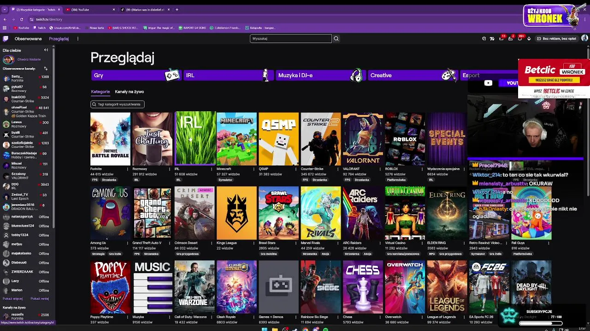590x331 pixels.
Task: Open options dots for Brawl Stars category
Action: point(296,243)
